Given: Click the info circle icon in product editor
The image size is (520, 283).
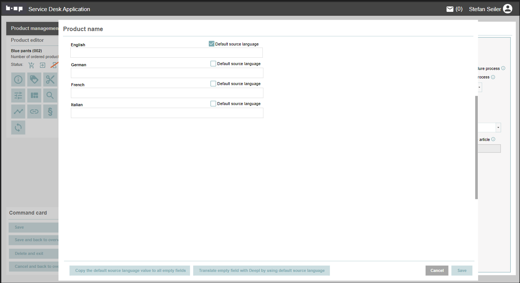Looking at the screenshot, I should click(x=18, y=80).
